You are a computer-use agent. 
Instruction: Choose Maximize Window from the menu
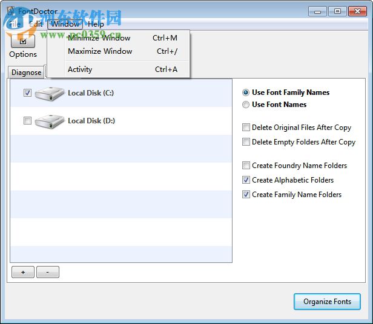119,51
